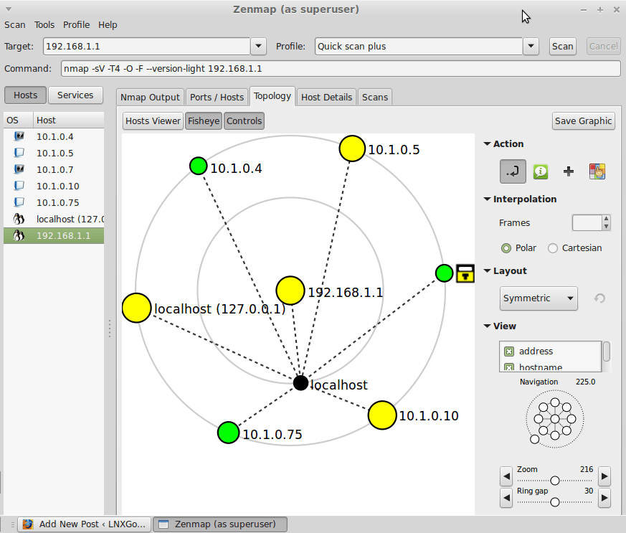Switch to the Nmap Output tab

point(150,97)
